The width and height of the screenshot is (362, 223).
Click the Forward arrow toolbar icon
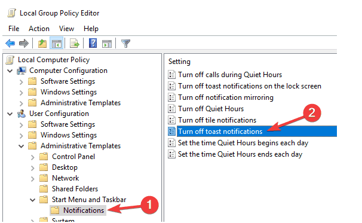coord(23,43)
